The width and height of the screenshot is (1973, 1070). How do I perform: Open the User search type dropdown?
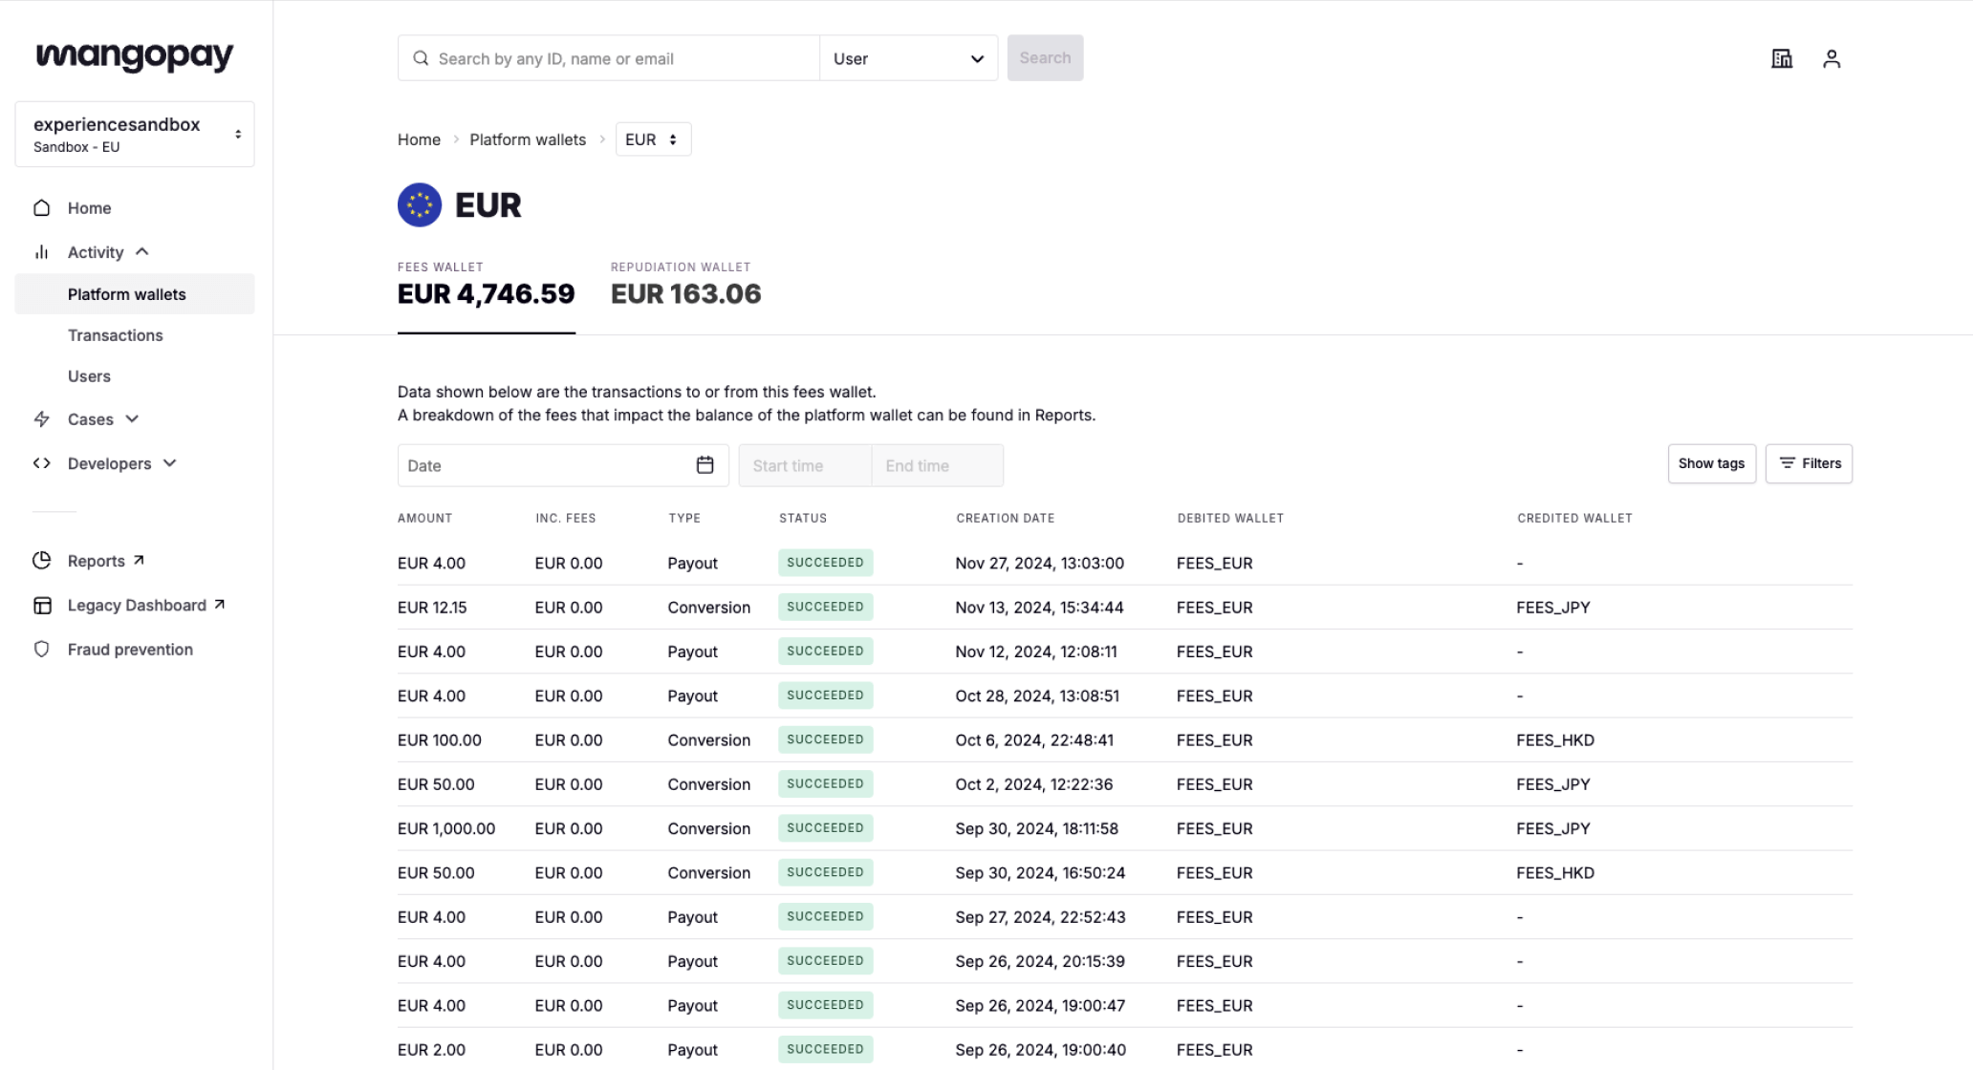coord(908,58)
